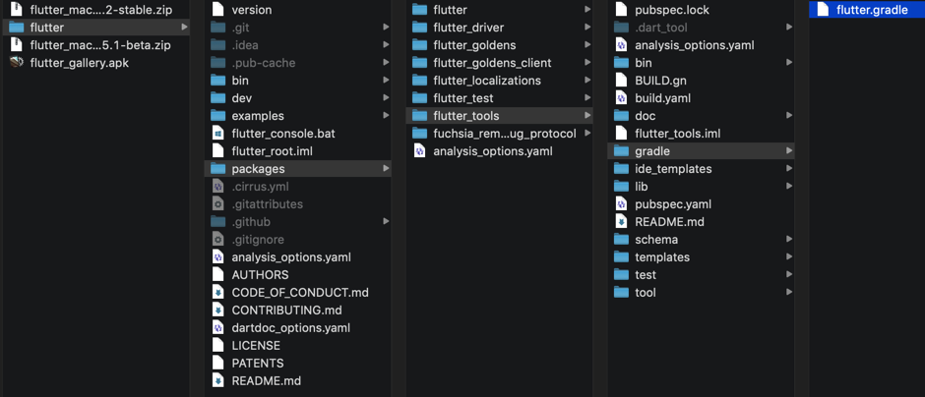Click the flutter_console.bat file icon

218,134
